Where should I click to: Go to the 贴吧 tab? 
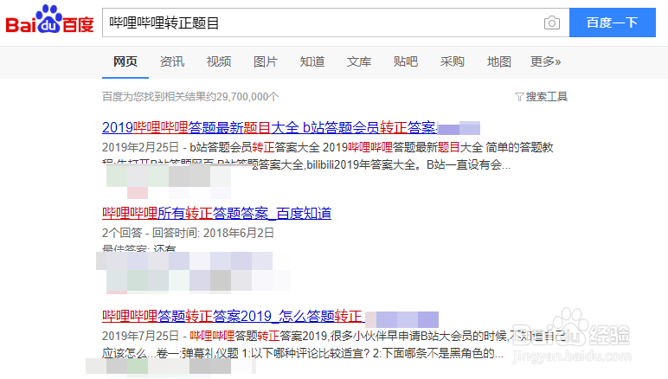pyautogui.click(x=406, y=61)
